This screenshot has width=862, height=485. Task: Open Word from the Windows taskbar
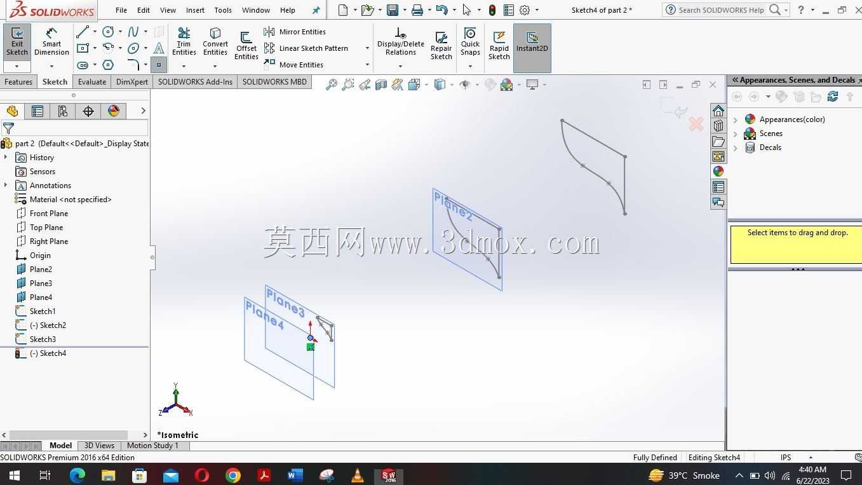pyautogui.click(x=295, y=475)
